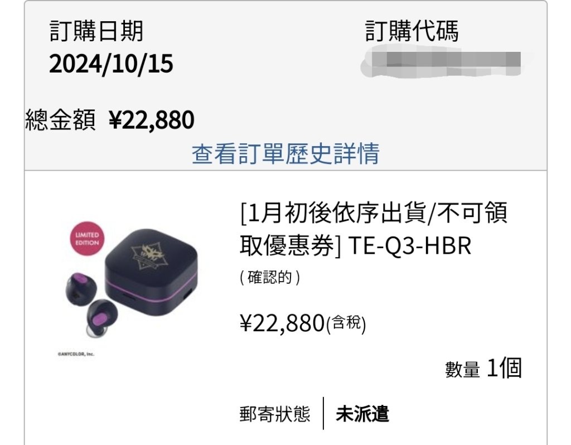Click the 訂購日期 heading
Screen dimensions: 571x445
[x=96, y=31]
